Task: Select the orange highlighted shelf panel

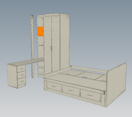Action: (x=41, y=31)
